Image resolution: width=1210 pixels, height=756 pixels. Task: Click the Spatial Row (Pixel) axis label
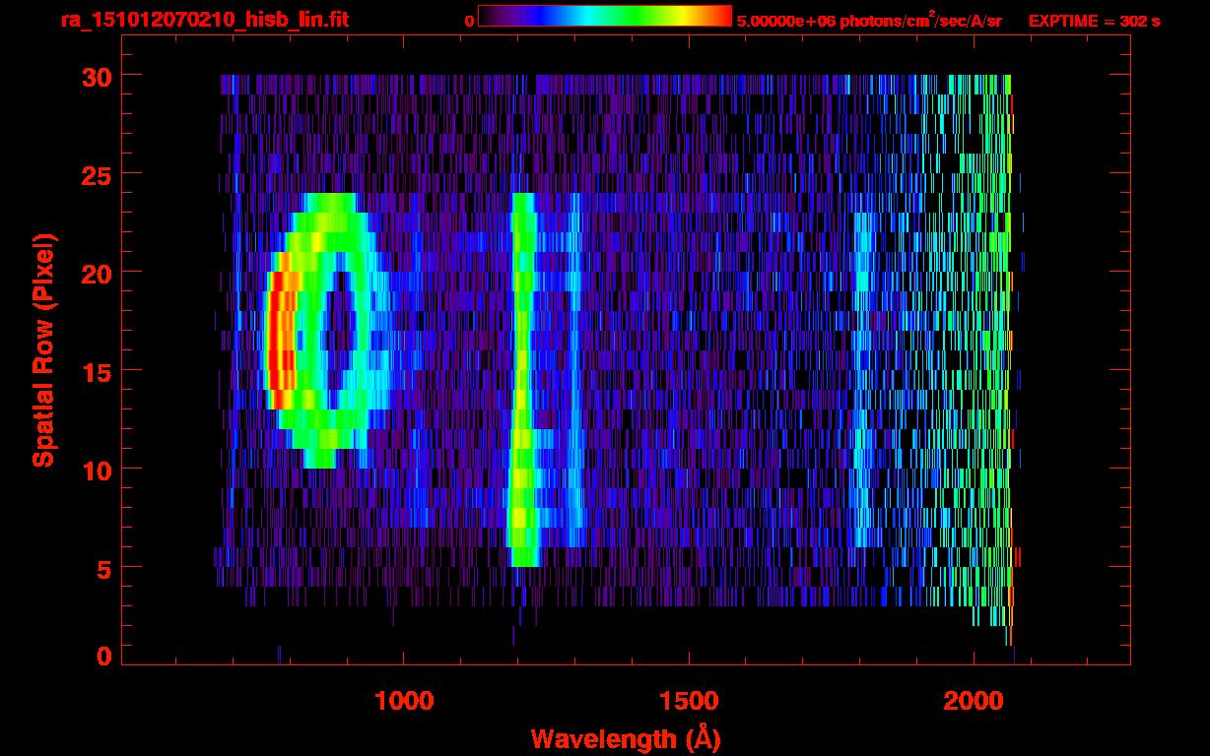pos(44,349)
